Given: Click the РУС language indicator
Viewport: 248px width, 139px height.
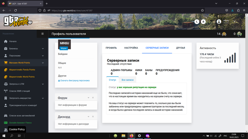Looking at the screenshot, I should pyautogui.click(x=226, y=136).
